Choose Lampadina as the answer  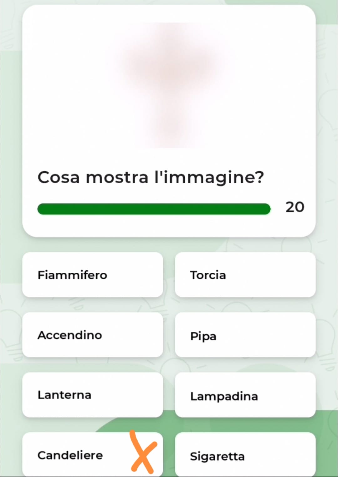[245, 395]
